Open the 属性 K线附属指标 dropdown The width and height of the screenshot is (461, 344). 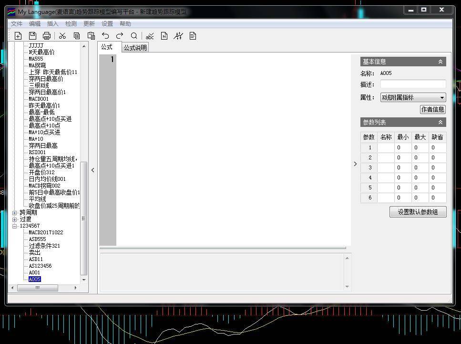[x=413, y=97]
